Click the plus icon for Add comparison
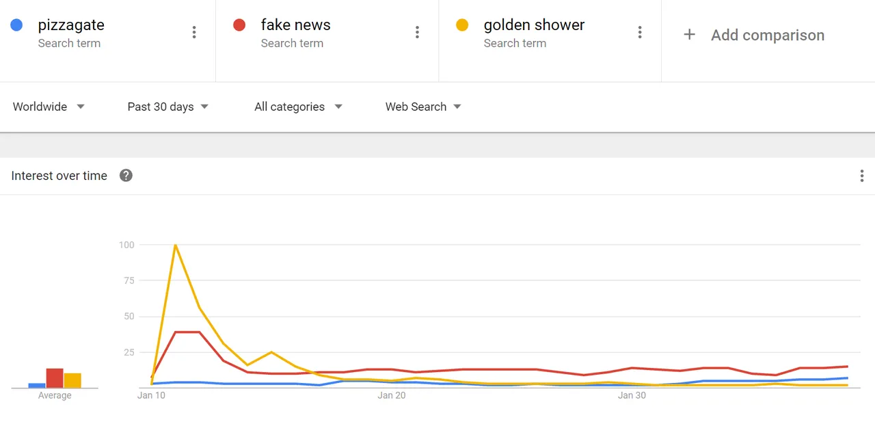Image resolution: width=875 pixels, height=426 pixels. [689, 35]
